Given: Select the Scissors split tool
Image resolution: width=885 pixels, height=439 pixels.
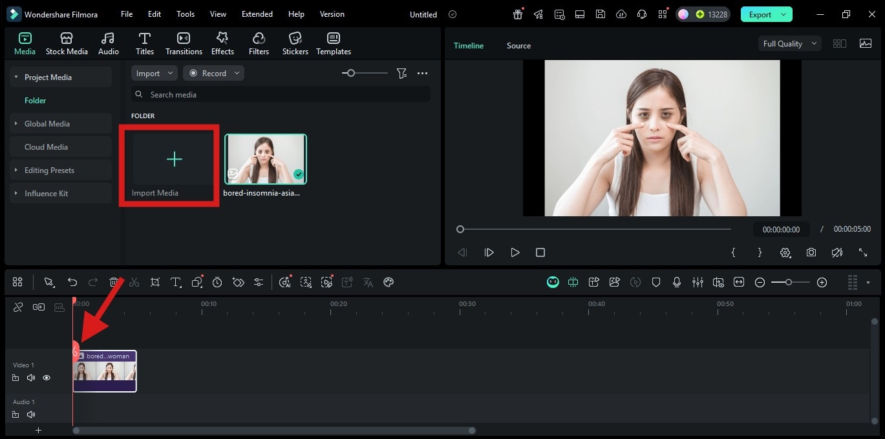Looking at the screenshot, I should click(134, 282).
